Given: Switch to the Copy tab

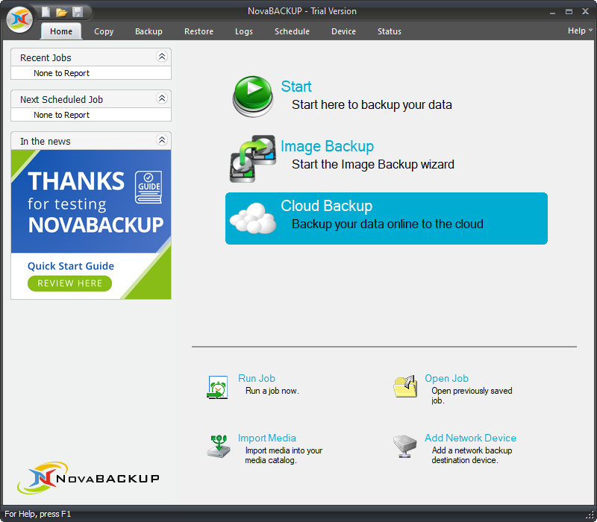Looking at the screenshot, I should tap(104, 31).
